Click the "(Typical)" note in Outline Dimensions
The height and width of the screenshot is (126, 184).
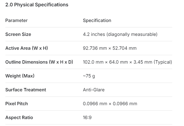point(163,62)
